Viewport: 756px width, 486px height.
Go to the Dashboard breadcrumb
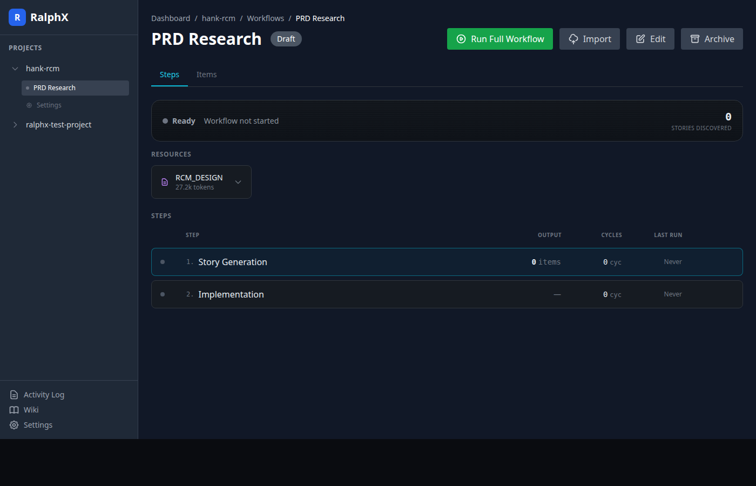pyautogui.click(x=171, y=18)
